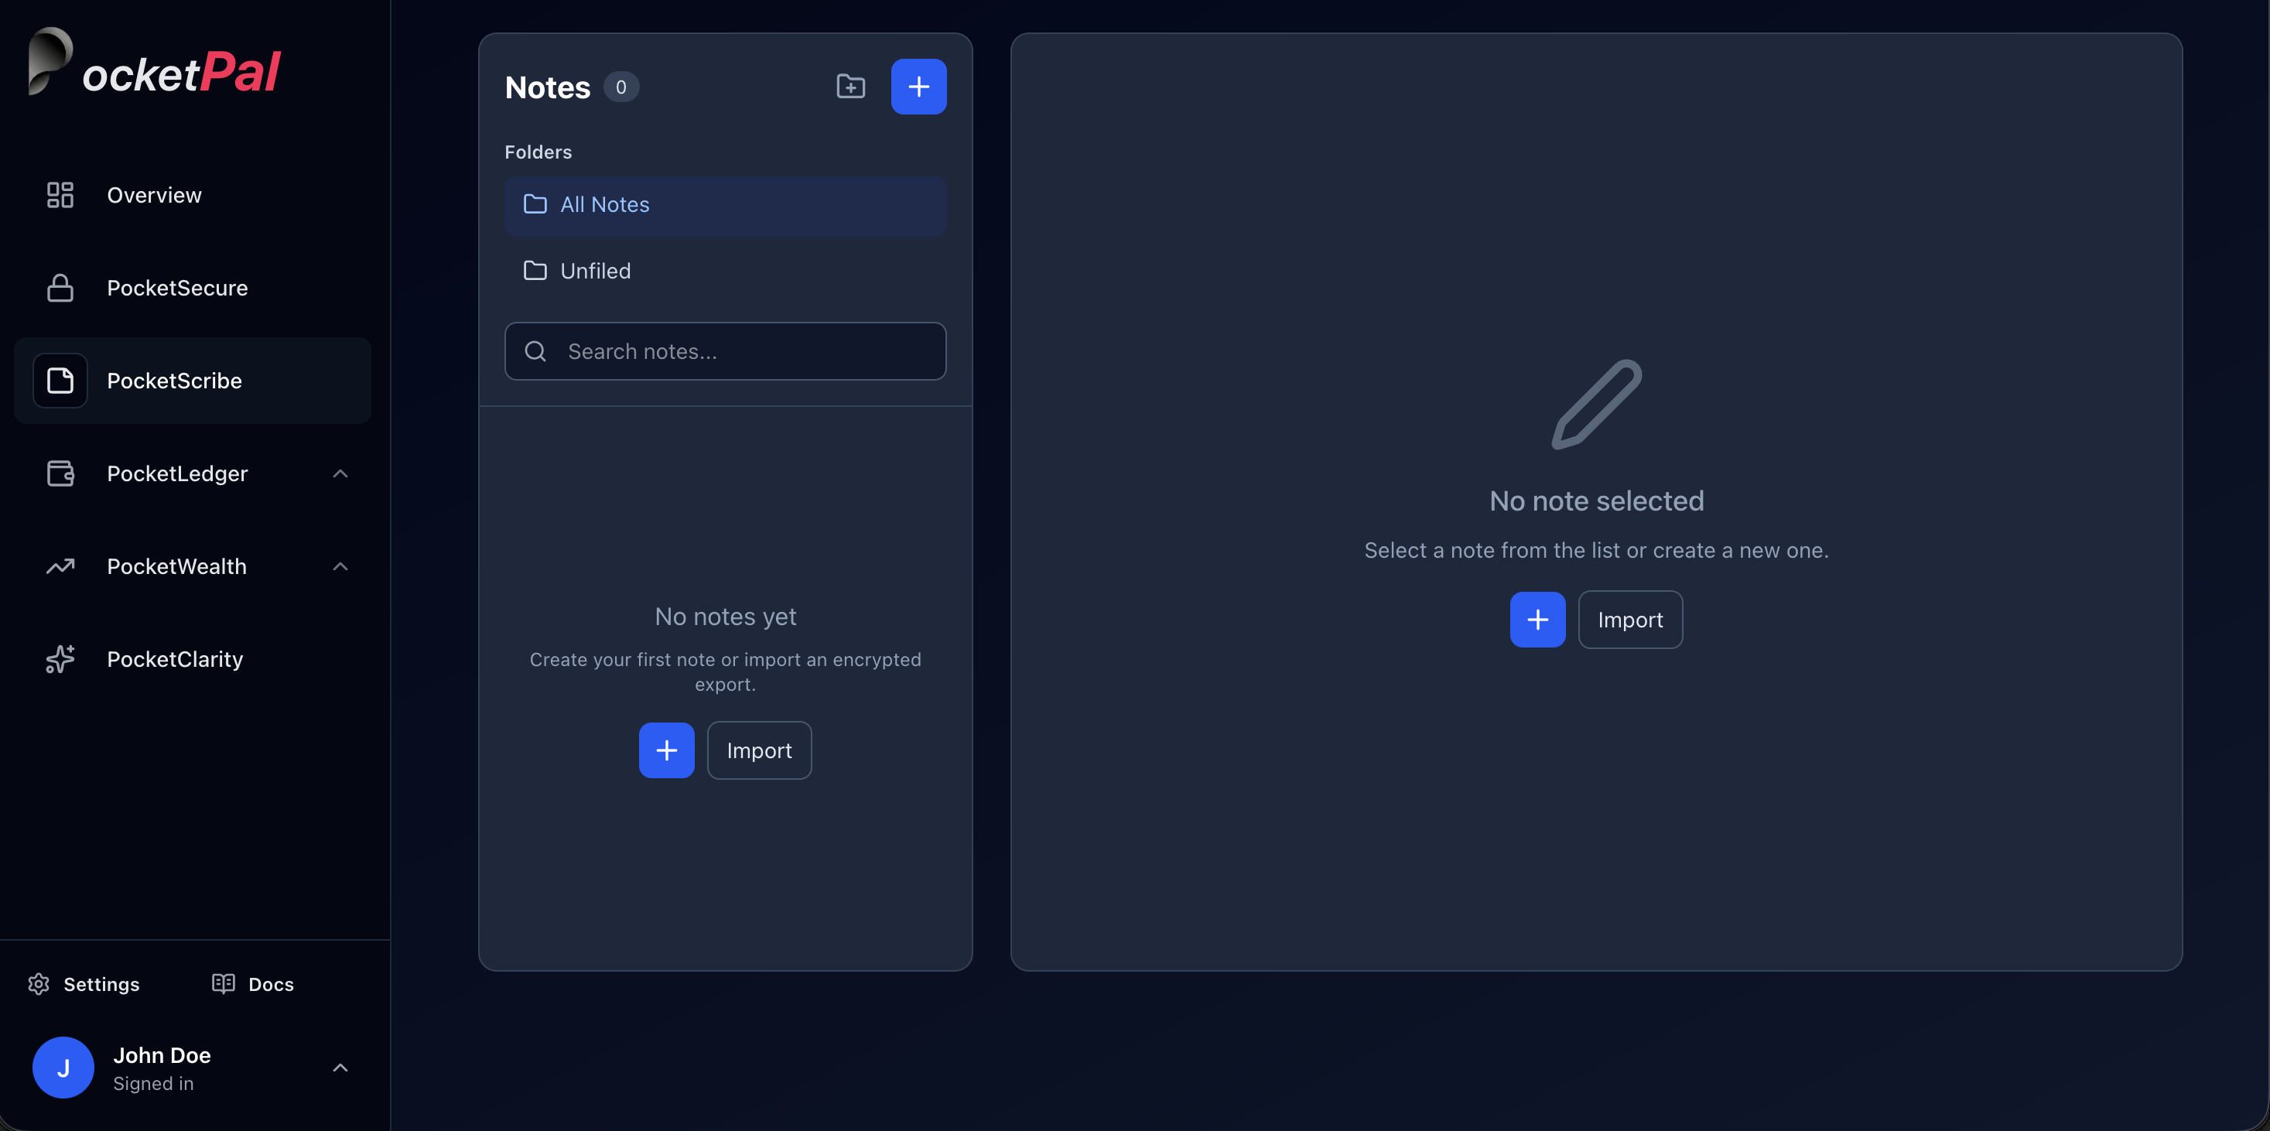Click Import under No note selected

(1630, 620)
